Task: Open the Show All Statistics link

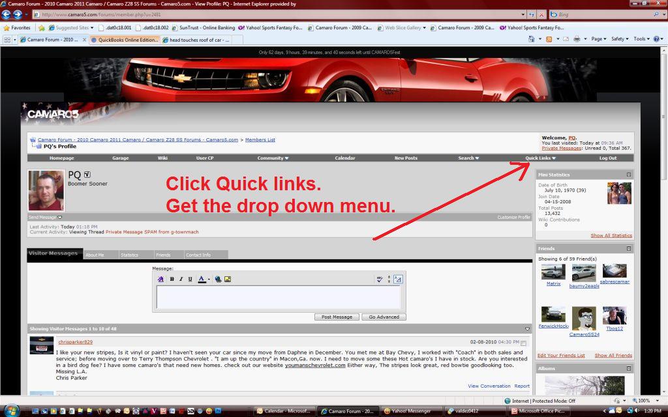Action: [611, 235]
